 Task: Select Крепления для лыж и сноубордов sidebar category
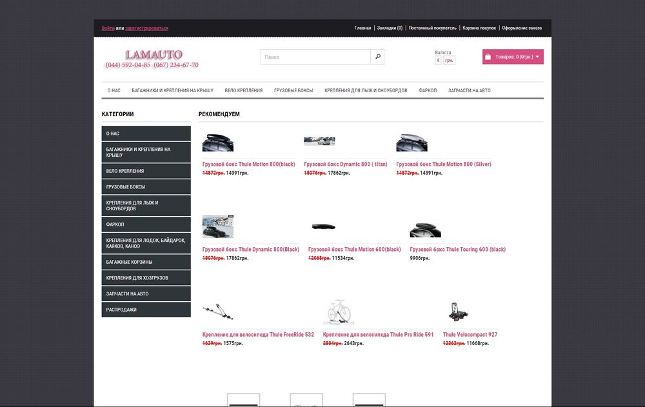[146, 206]
